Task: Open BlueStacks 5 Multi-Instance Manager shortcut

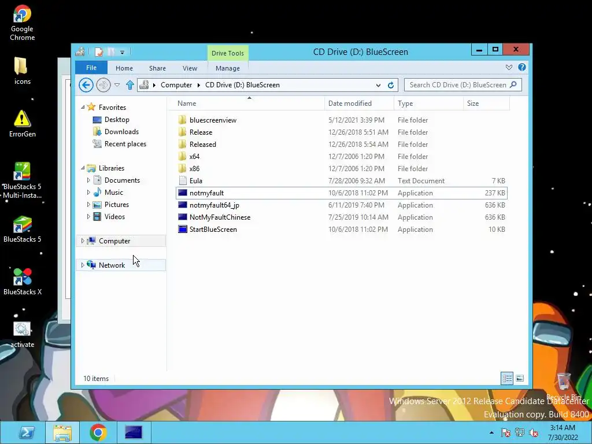Action: click(22, 180)
